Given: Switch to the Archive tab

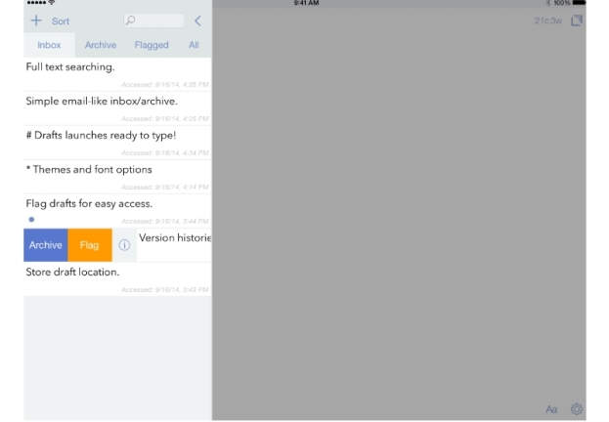Looking at the screenshot, I should point(101,45).
